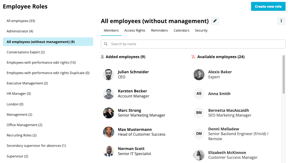The image size is (288, 163).
Task: Click the magnifier icon in search field
Action: (x=105, y=44)
